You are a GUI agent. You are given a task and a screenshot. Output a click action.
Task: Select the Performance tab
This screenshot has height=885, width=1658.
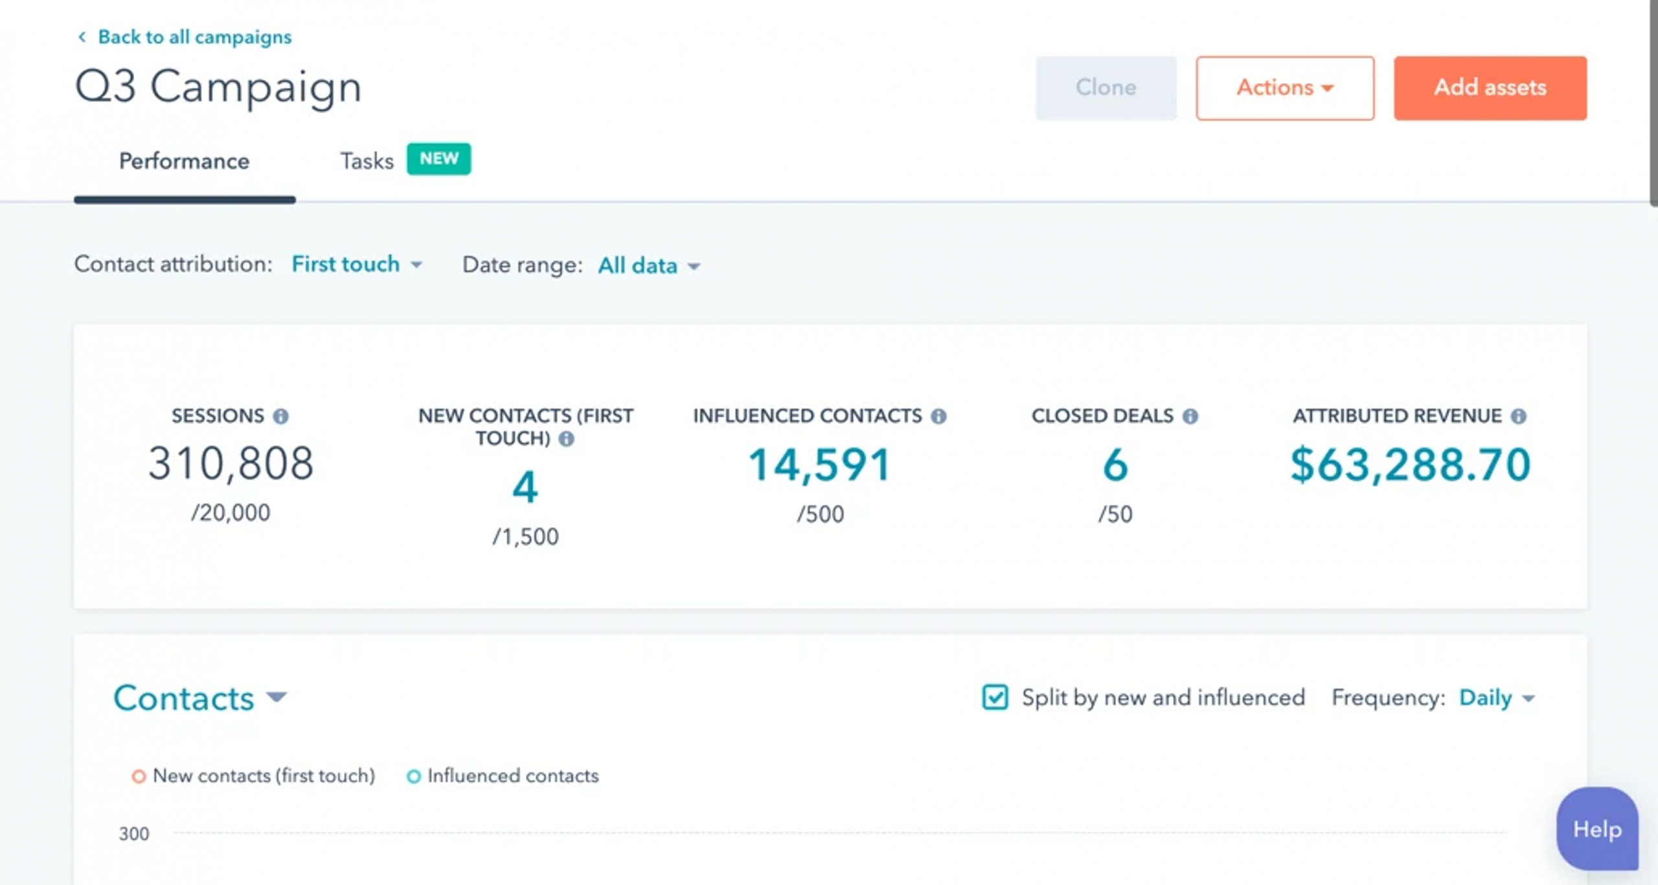[184, 161]
